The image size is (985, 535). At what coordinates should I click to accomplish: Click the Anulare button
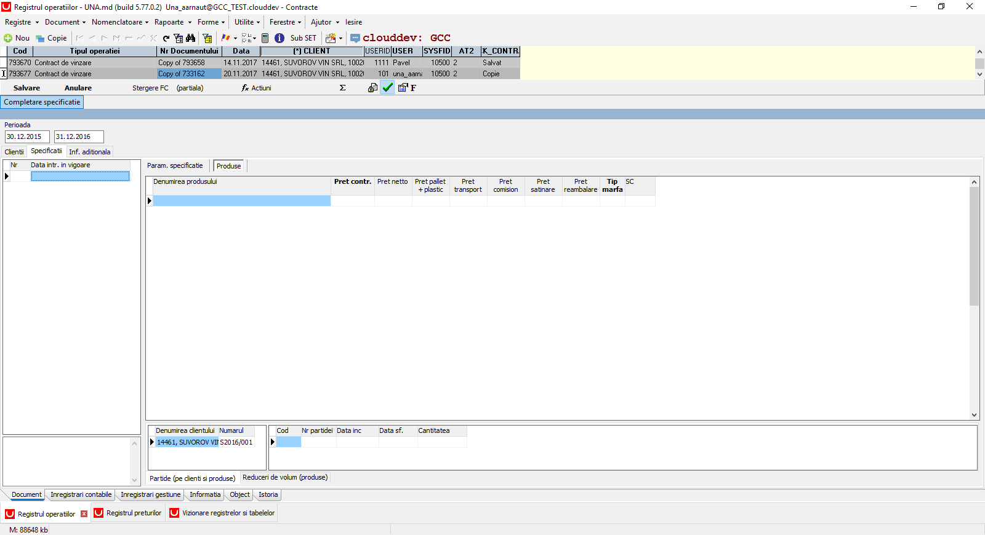[x=78, y=88]
